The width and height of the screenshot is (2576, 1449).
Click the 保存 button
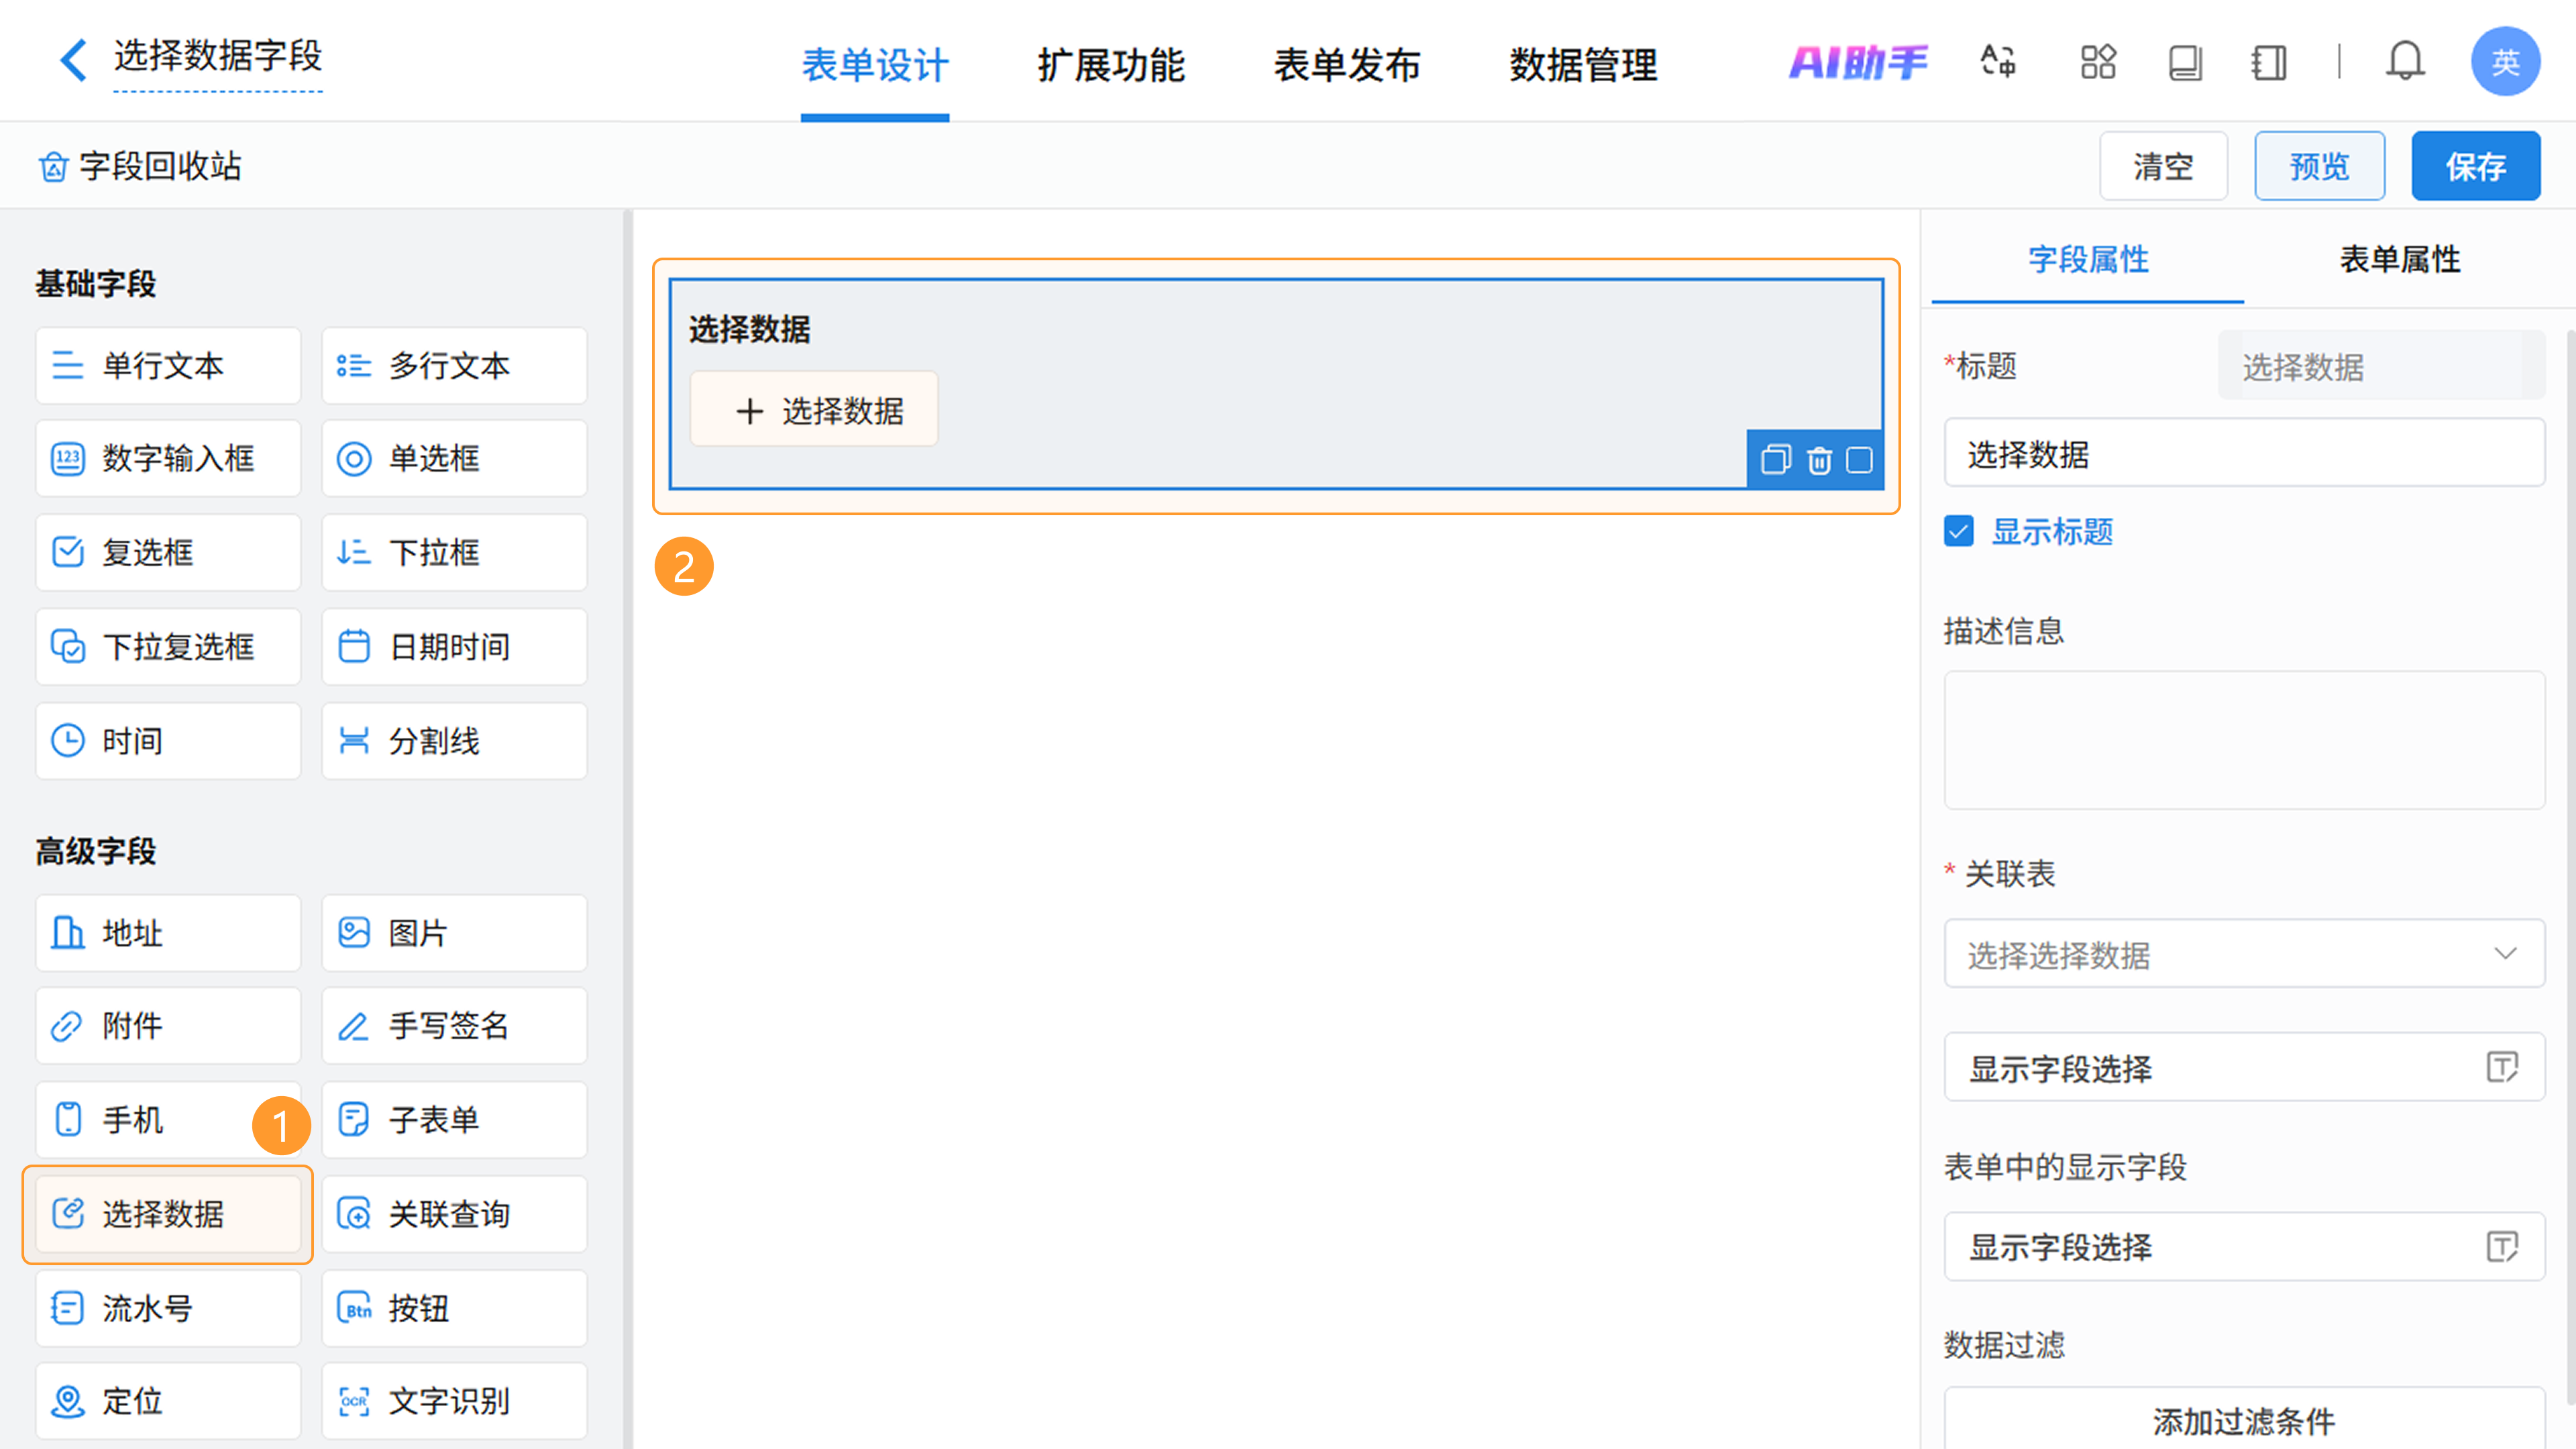coord(2475,166)
